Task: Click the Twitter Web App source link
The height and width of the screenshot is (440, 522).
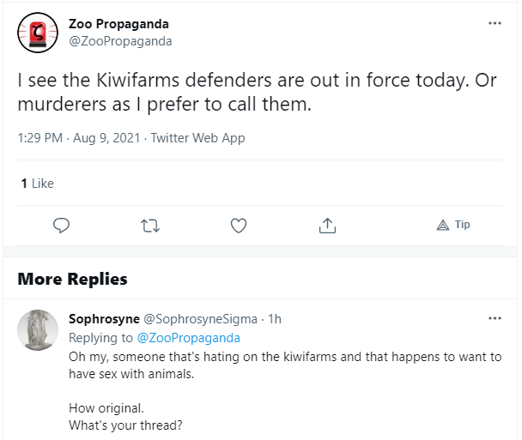Action: point(197,138)
